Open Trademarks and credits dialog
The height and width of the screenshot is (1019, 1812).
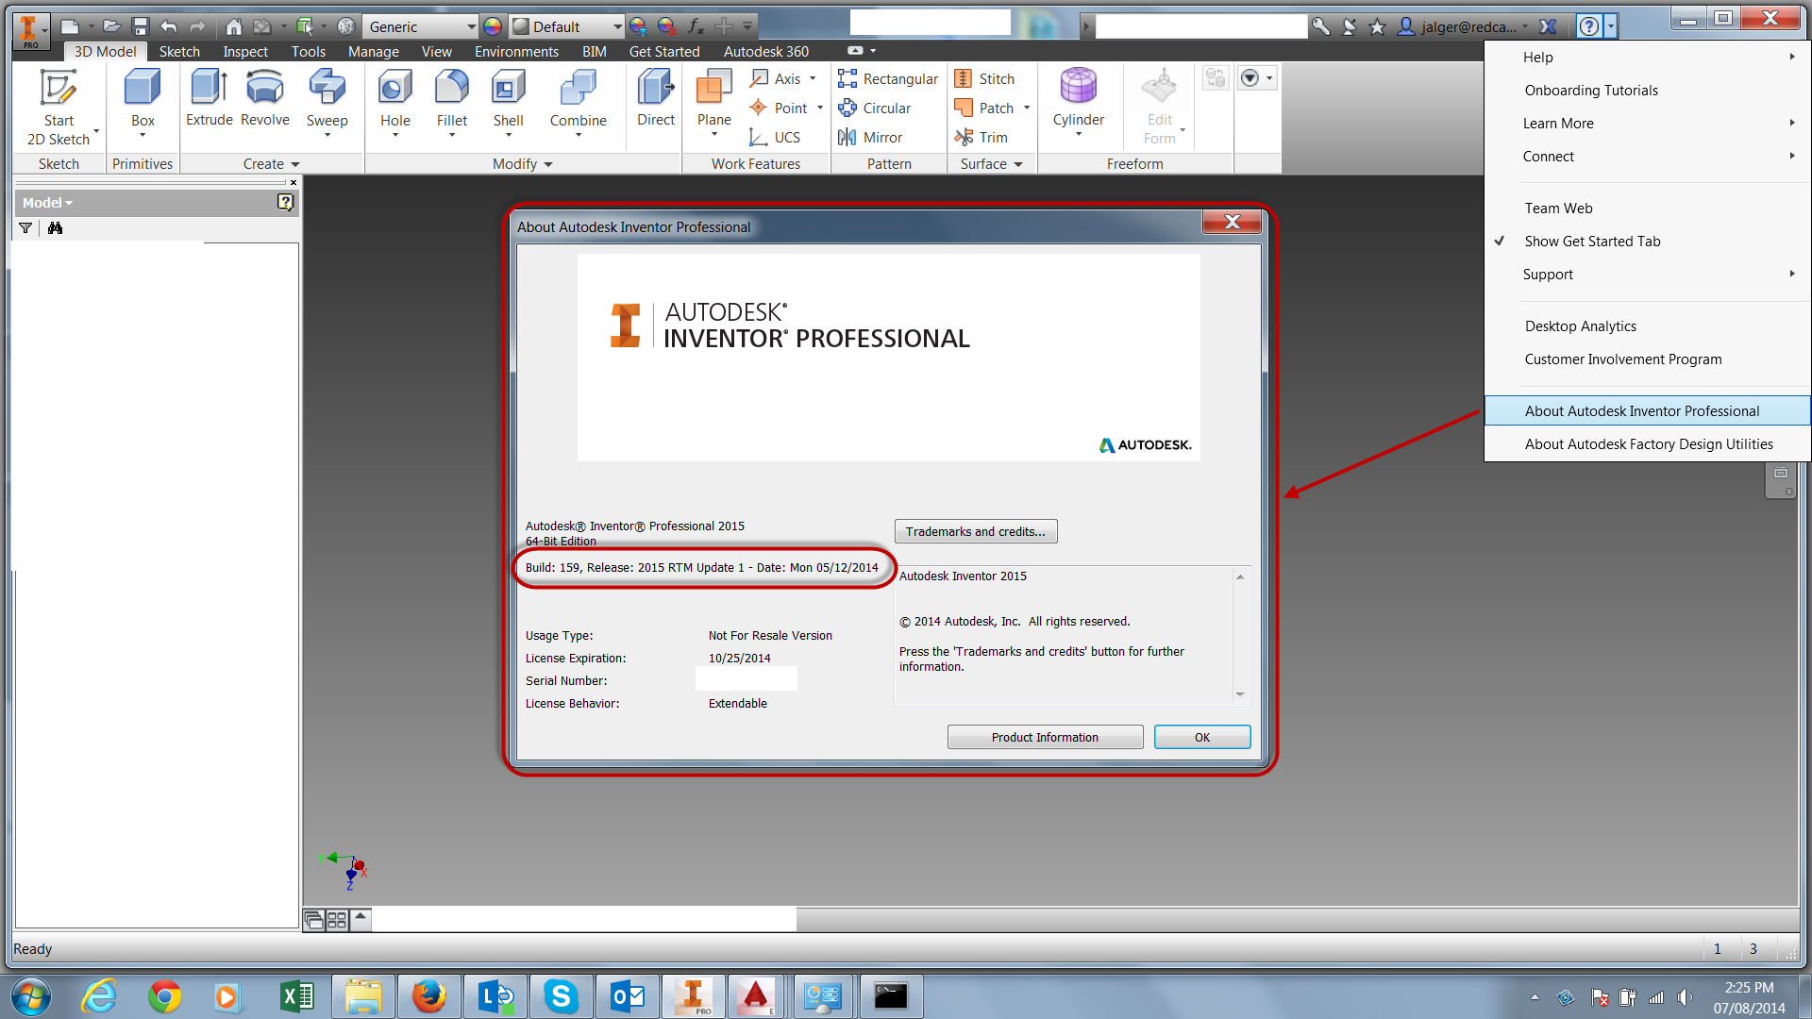point(976,532)
